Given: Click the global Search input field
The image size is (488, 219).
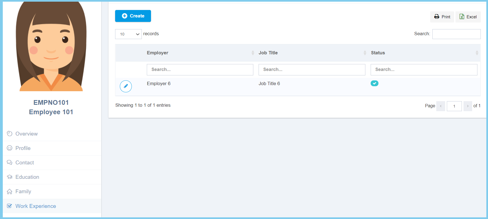Looking at the screenshot, I should [x=456, y=34].
